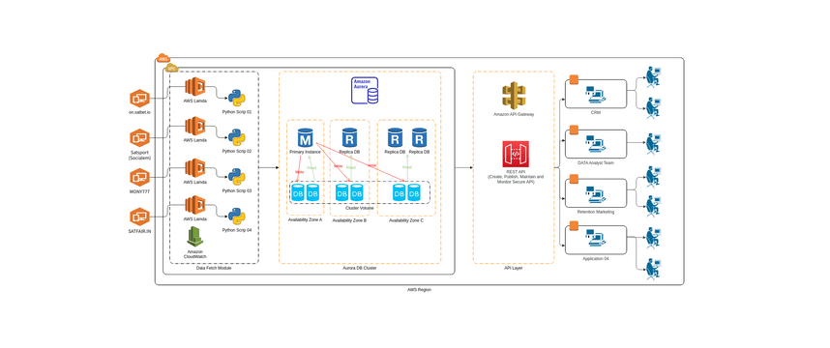This screenshot has width=830, height=348.
Task: Select the Python logo above Python Scrip 02
Action: coord(237,137)
